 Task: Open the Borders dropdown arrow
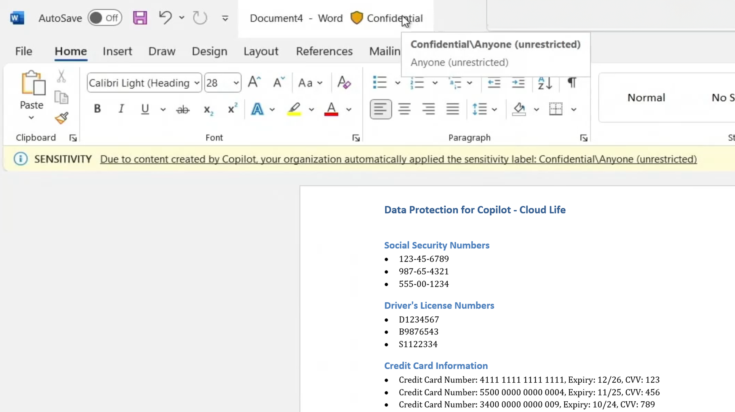574,110
